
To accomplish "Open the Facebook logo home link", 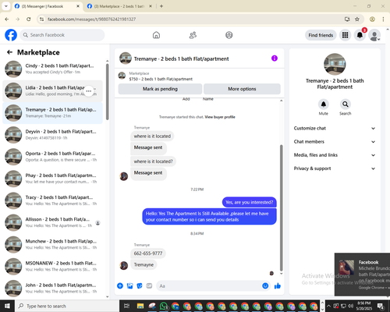I will 11,35.
